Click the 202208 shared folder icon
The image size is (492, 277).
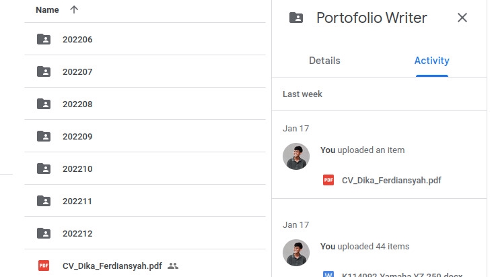(44, 104)
